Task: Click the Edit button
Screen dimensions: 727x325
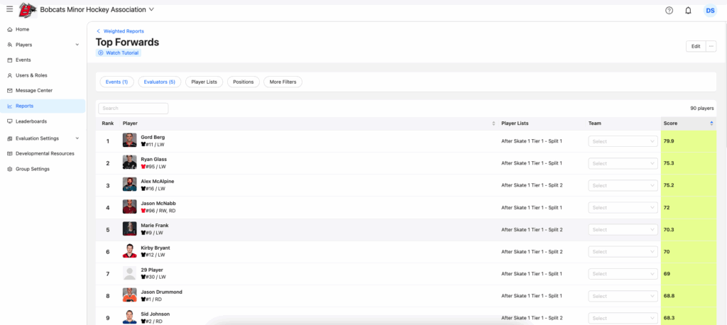Action: [x=695, y=46]
